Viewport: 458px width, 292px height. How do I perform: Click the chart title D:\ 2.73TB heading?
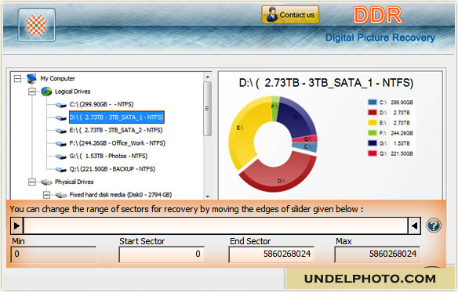(x=326, y=83)
